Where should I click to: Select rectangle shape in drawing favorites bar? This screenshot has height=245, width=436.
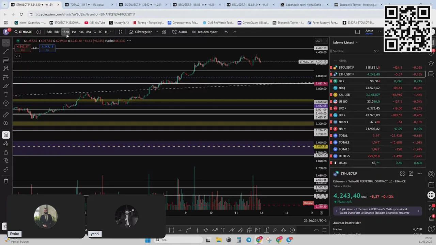(171, 230)
